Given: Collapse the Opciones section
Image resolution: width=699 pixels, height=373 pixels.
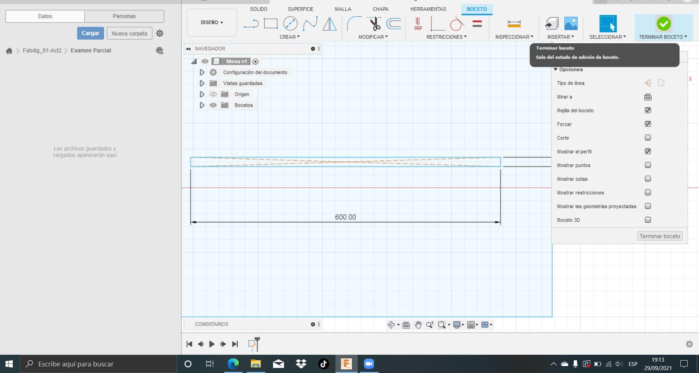Looking at the screenshot, I should (556, 69).
